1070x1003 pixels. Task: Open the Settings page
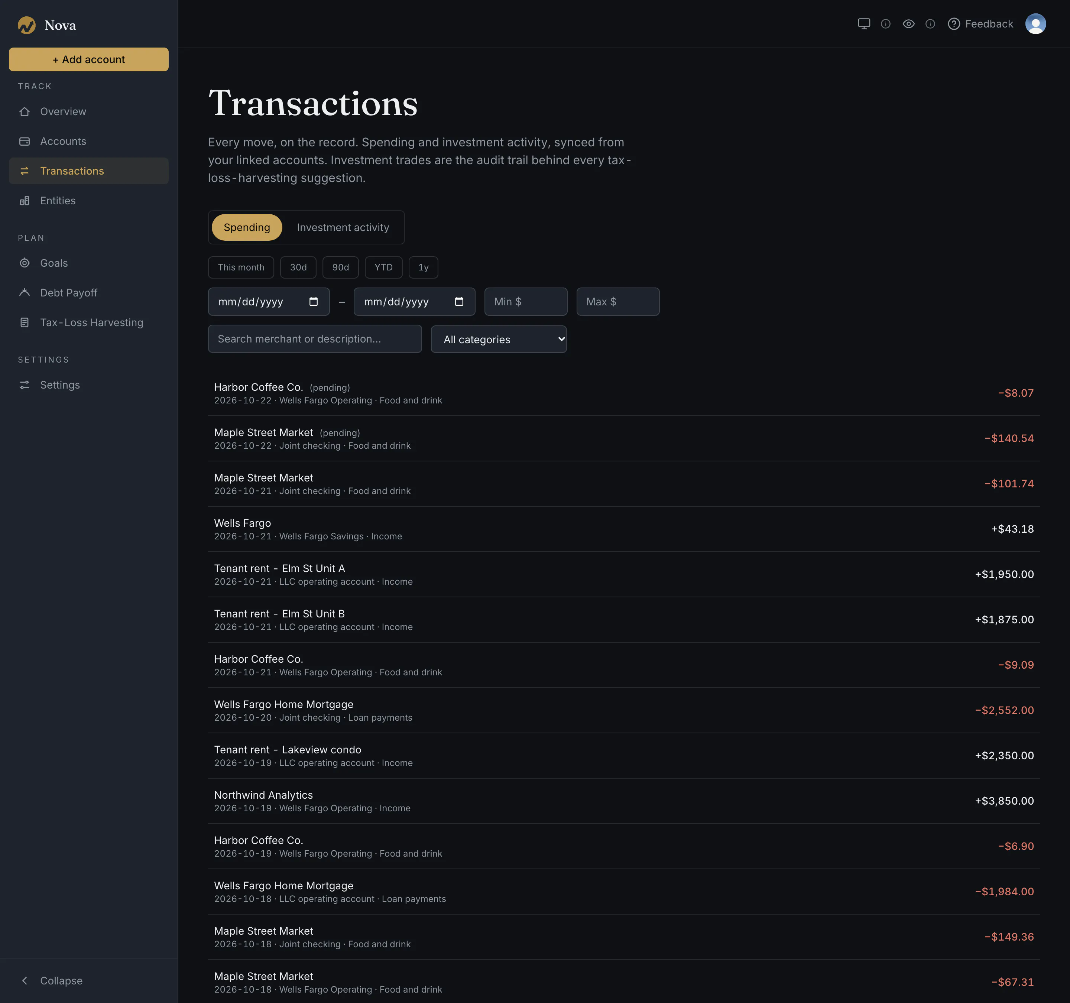tap(89, 385)
